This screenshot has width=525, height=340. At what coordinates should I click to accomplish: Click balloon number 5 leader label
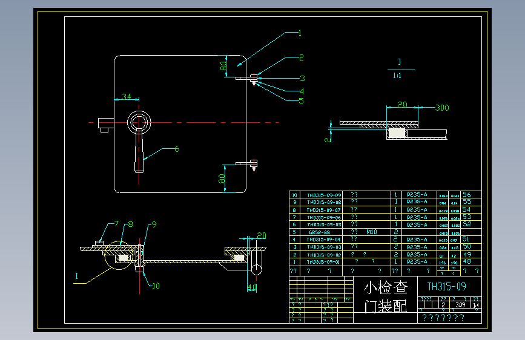pyautogui.click(x=301, y=100)
